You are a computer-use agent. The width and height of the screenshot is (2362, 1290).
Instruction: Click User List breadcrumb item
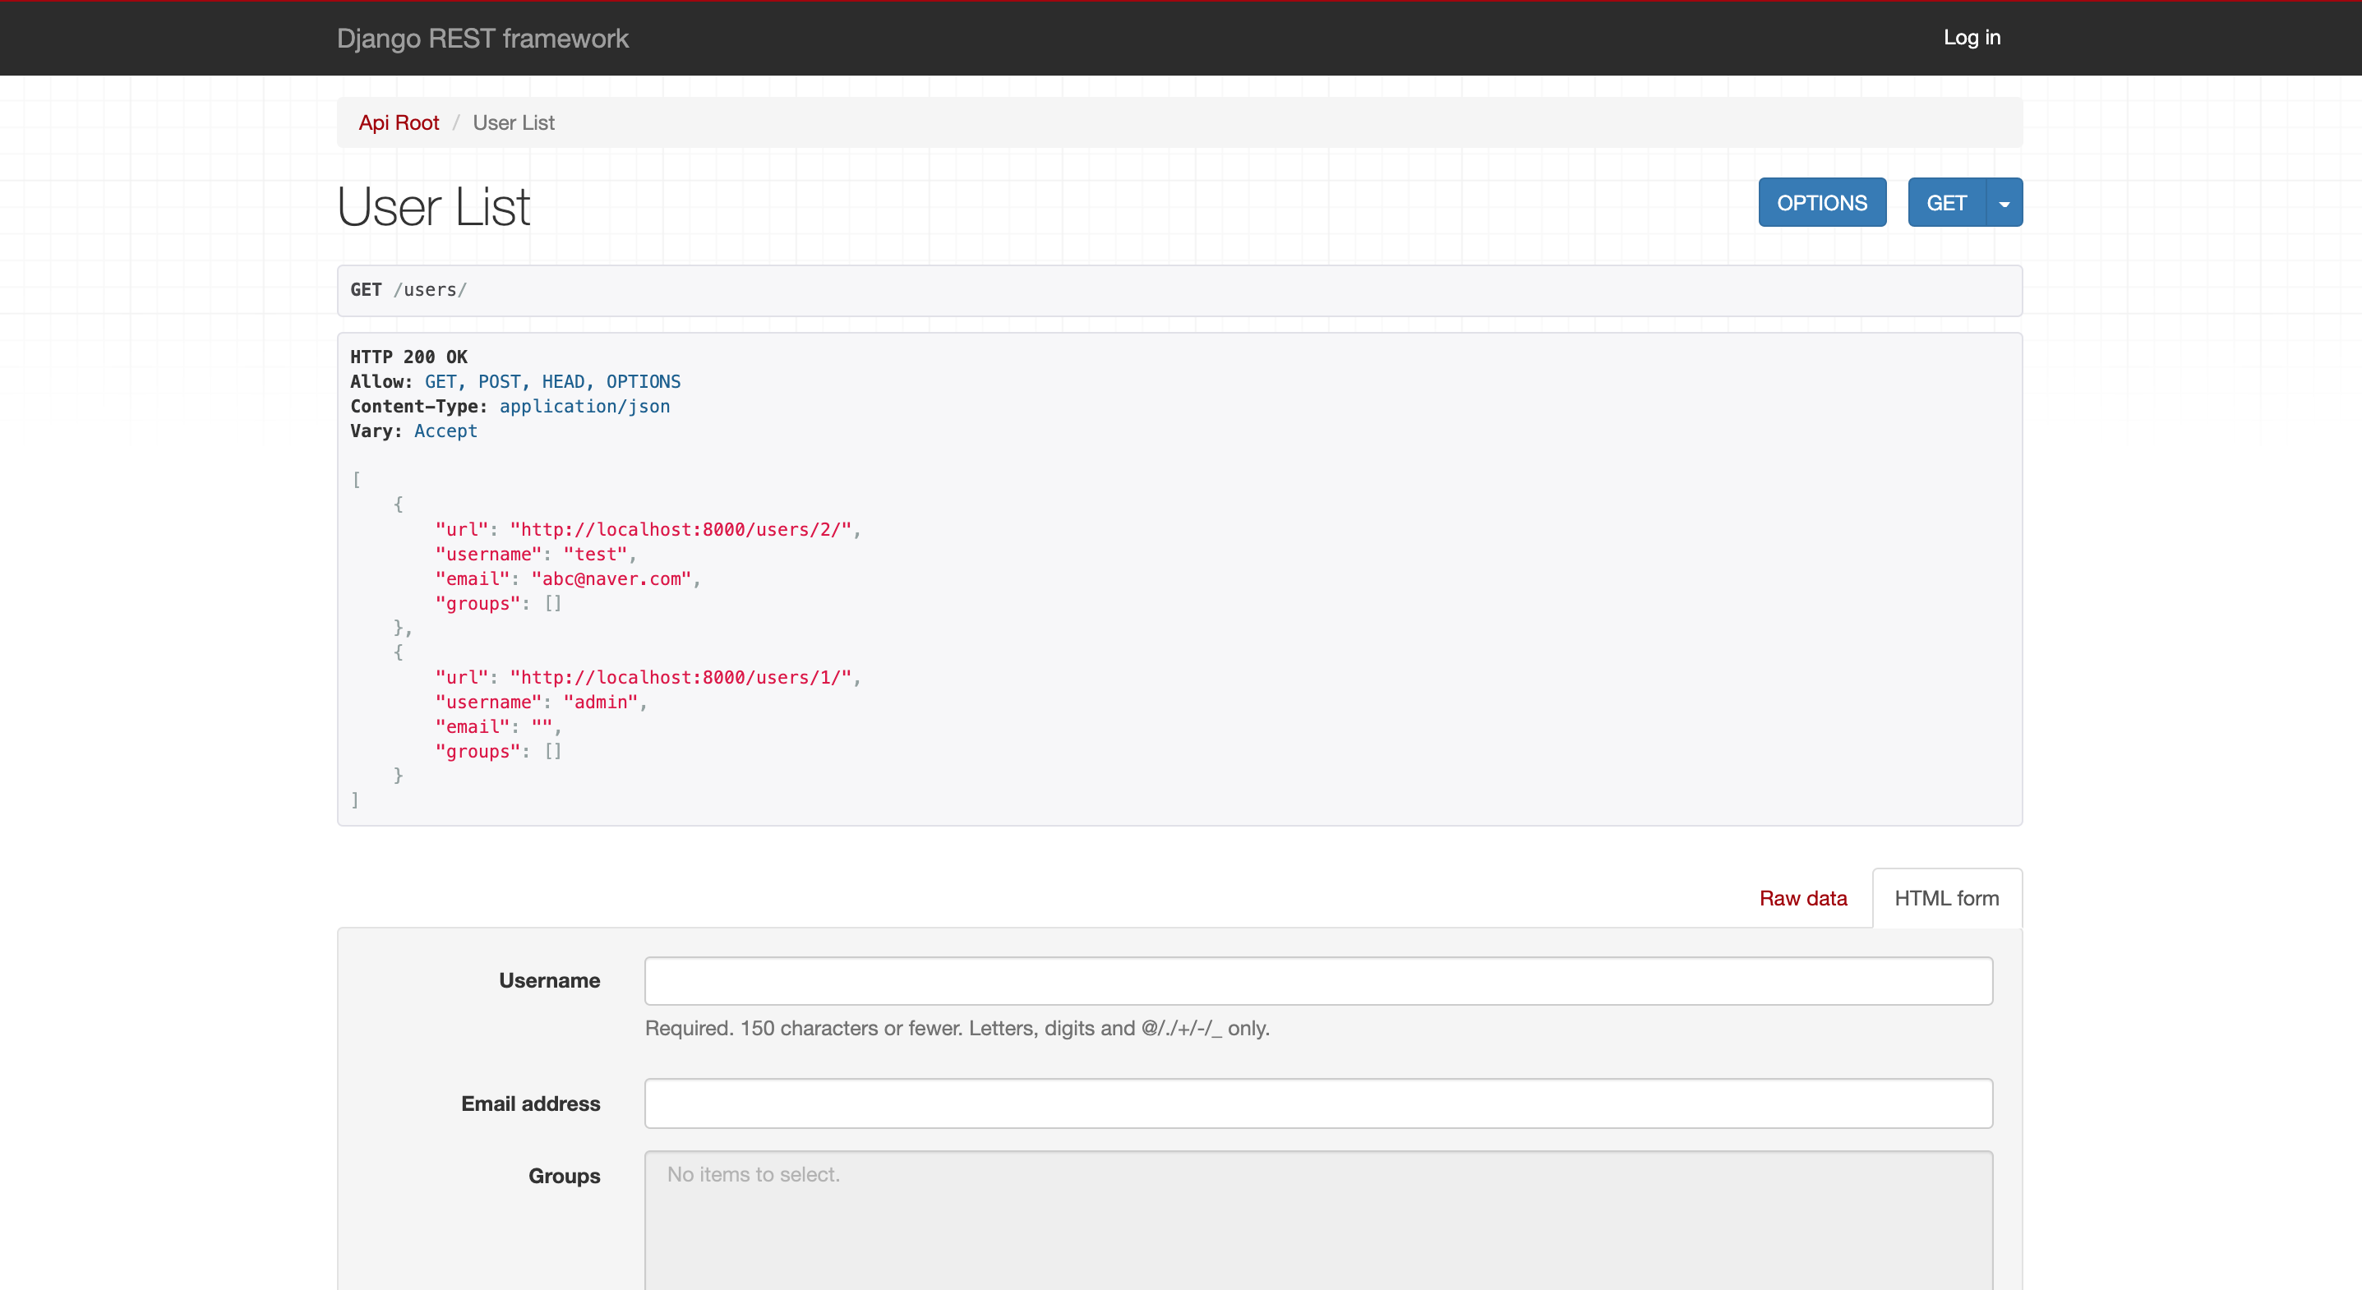(x=514, y=123)
